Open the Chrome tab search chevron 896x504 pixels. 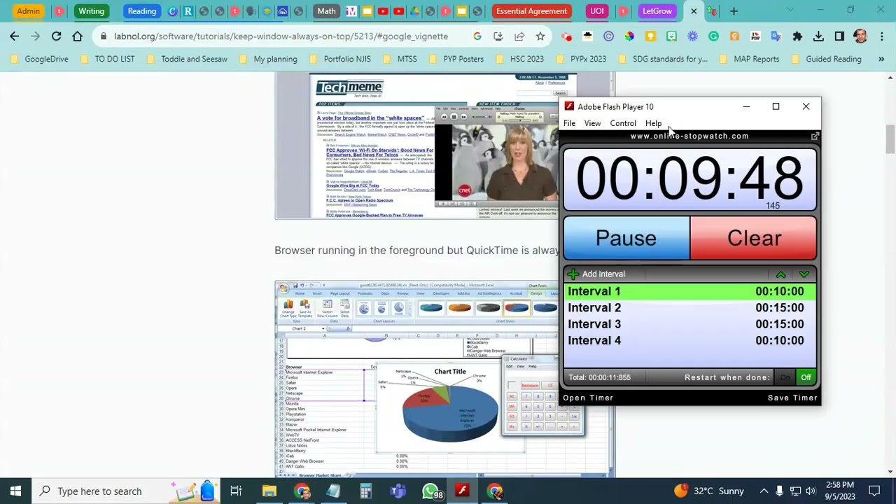pyautogui.click(x=791, y=10)
